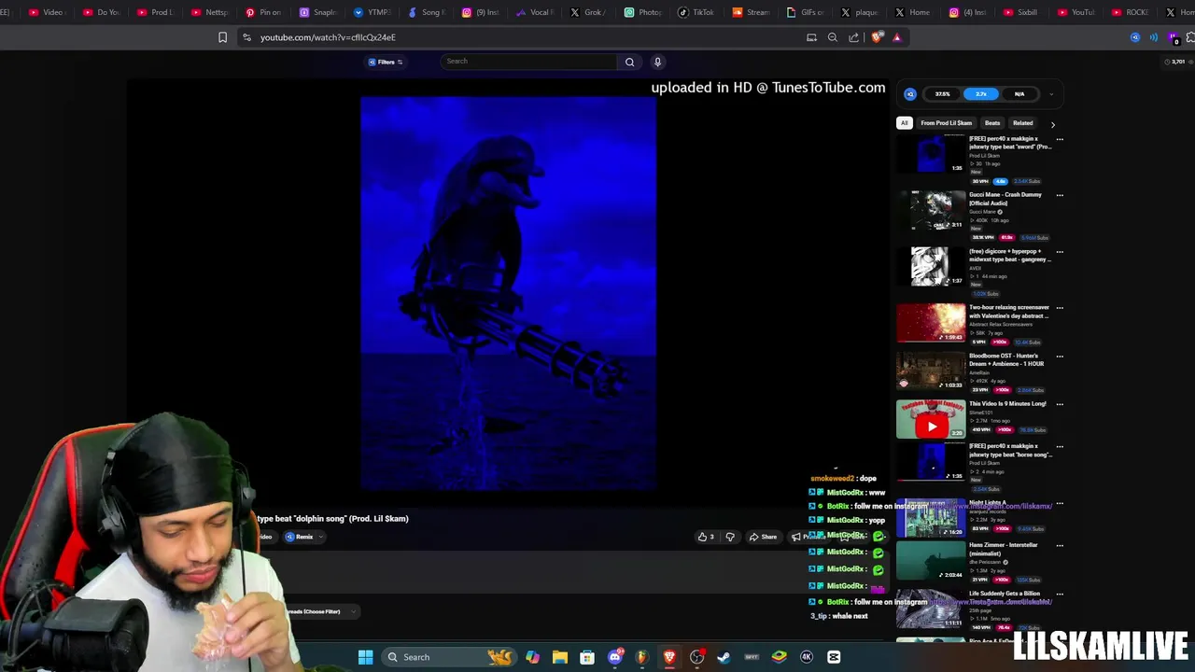Screen dimensions: 1195x672
Task: Select the 'Related' filter chip
Action: point(1022,123)
